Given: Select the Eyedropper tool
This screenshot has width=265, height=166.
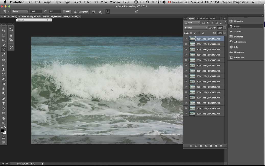Looking at the screenshot, I should (x=4, y=54).
